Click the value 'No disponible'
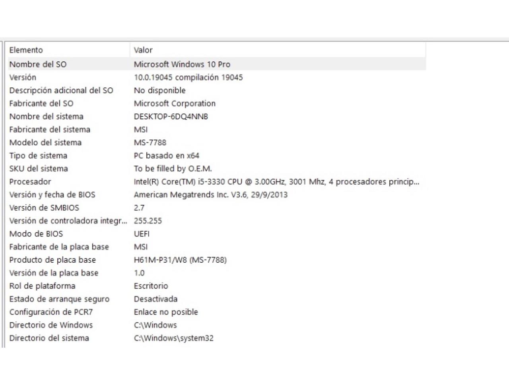 point(159,90)
